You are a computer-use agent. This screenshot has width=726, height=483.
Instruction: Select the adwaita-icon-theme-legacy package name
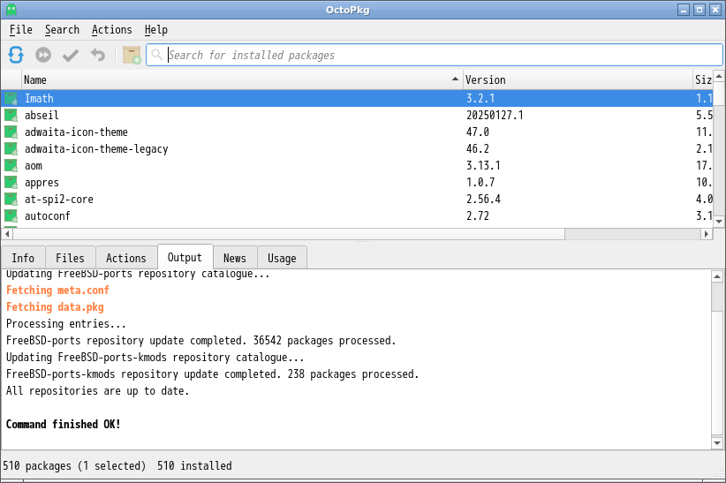[x=96, y=148]
